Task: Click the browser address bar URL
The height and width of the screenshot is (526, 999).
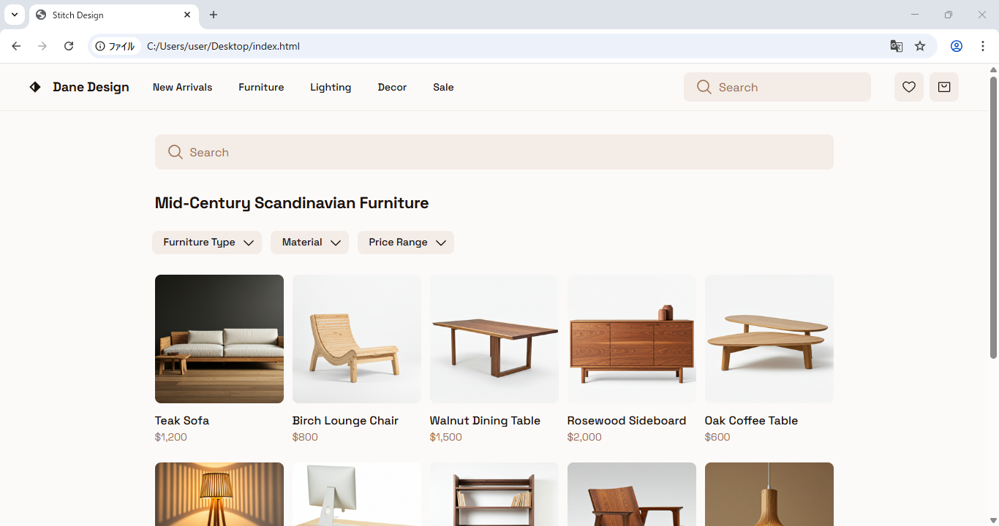Action: [223, 46]
